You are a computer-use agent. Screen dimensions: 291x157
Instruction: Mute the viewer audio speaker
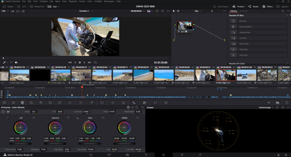click(x=16, y=62)
